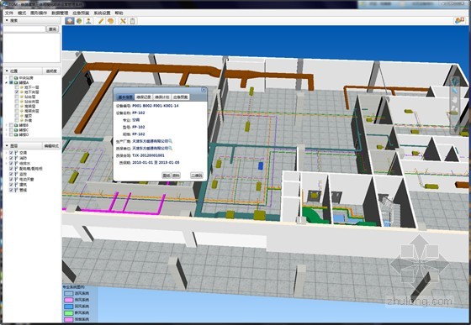Uncheck the 消防 layer checkbox

coord(12,158)
